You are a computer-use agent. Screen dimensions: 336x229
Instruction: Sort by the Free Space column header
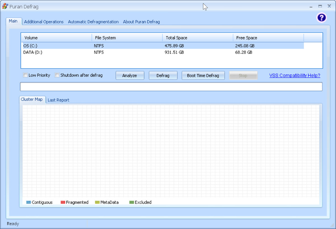tap(268, 38)
